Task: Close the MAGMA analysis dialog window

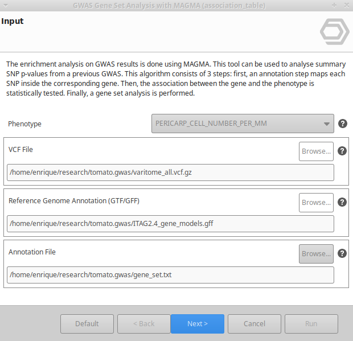Action: (345, 5)
